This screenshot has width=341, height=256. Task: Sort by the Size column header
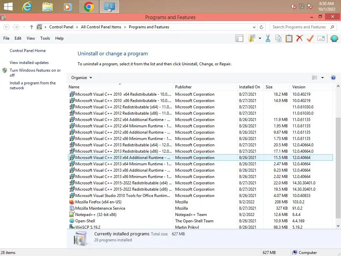click(276, 87)
